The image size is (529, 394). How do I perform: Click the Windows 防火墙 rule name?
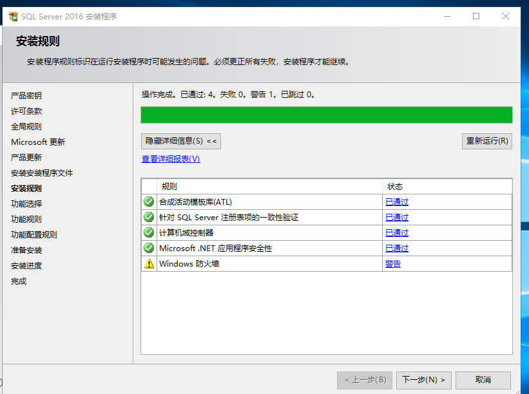(x=189, y=264)
